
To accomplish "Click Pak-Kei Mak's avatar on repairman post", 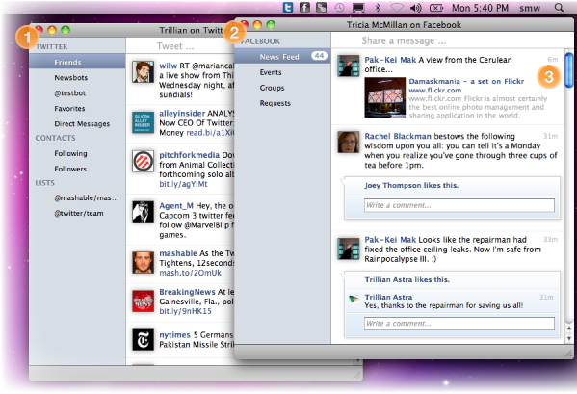I will pyautogui.click(x=348, y=249).
